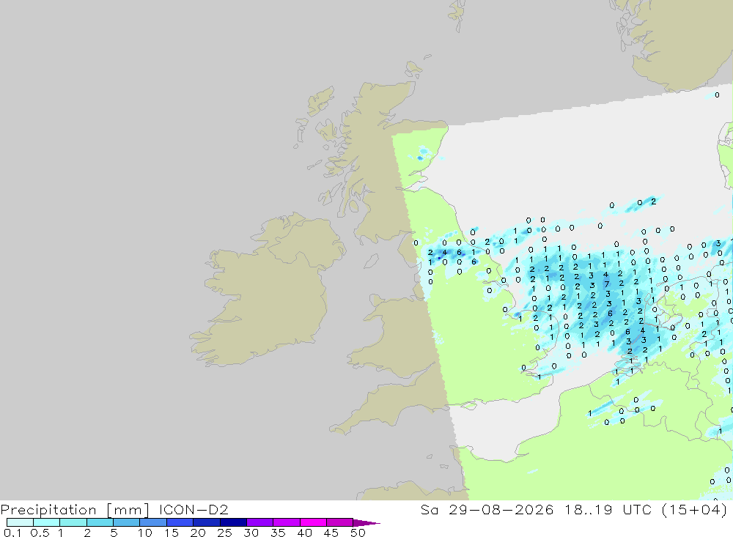Click the date text 29-08-2026
Image resolution: width=733 pixels, height=537 pixels.
click(501, 509)
